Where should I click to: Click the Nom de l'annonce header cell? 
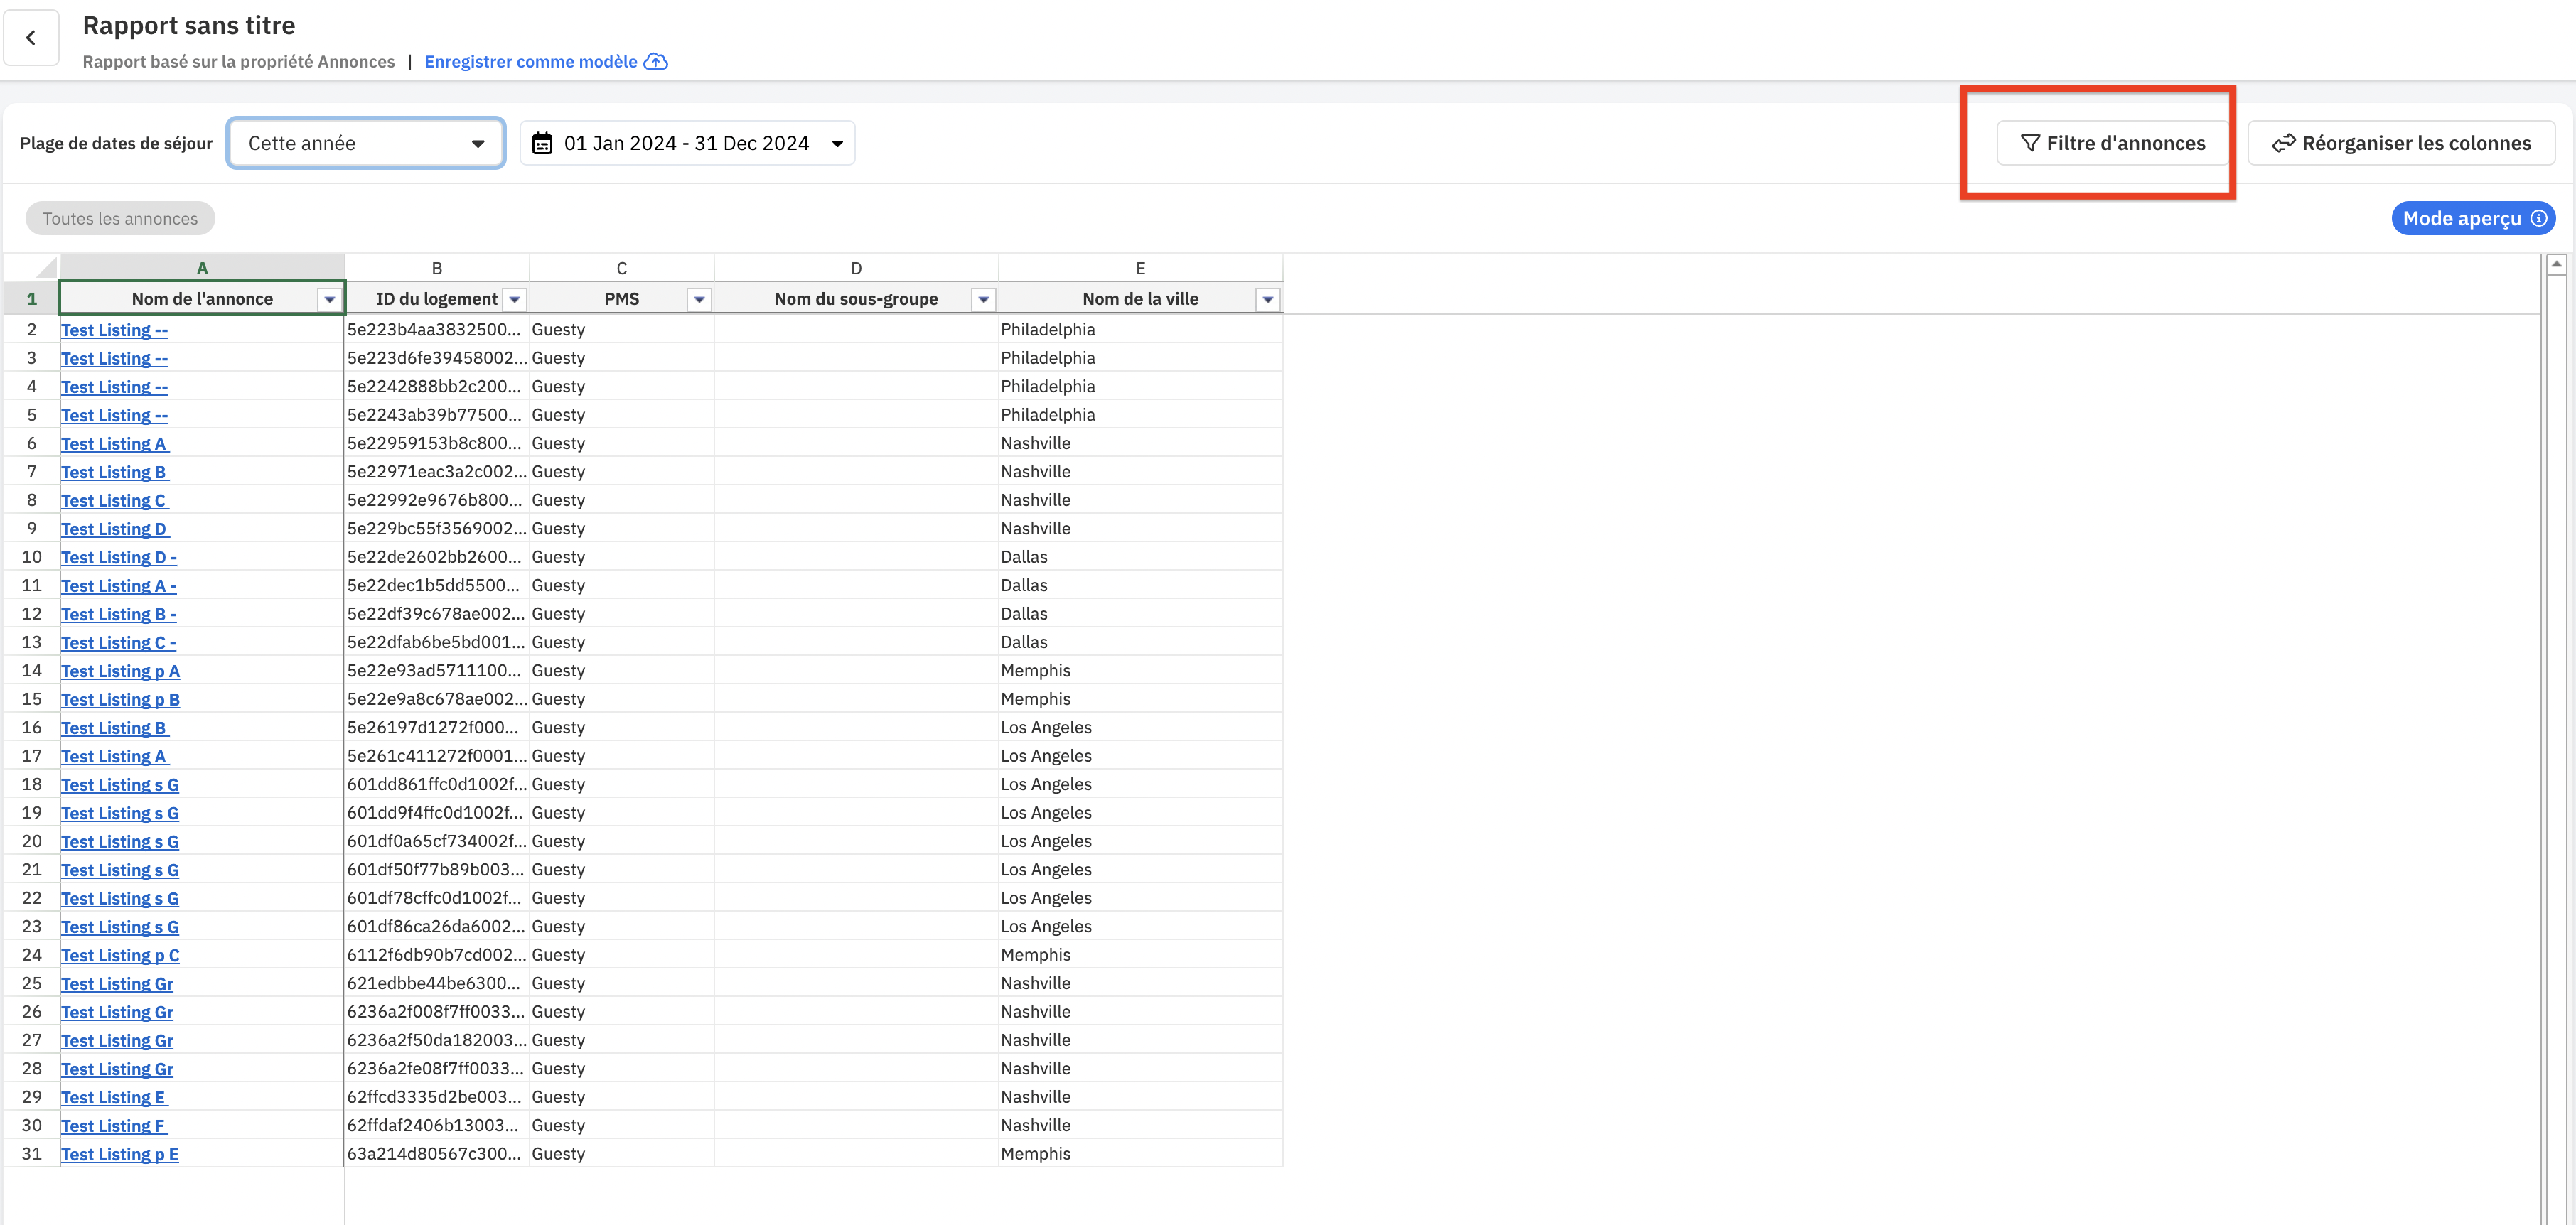coord(202,299)
